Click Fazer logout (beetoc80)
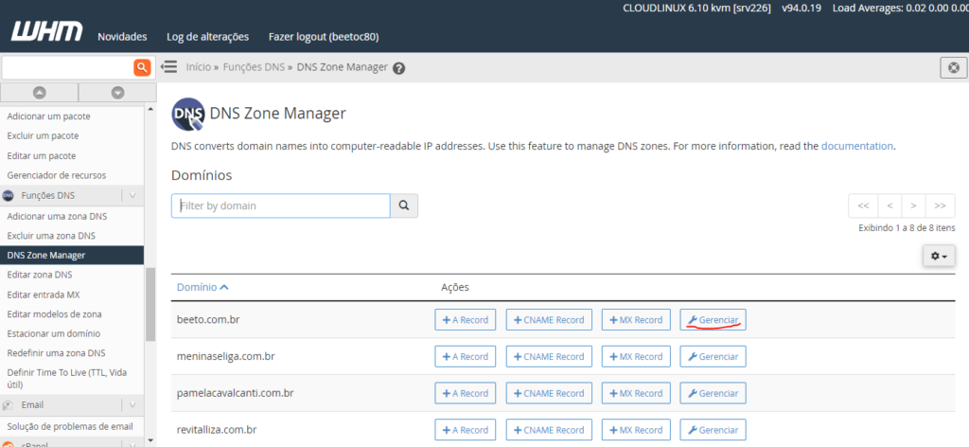The image size is (969, 447). tap(324, 37)
